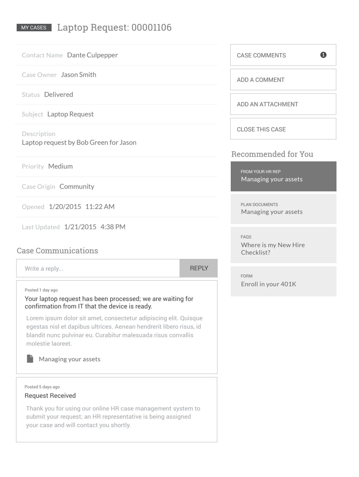Select ADD AN ATTACHMENT

point(283,104)
